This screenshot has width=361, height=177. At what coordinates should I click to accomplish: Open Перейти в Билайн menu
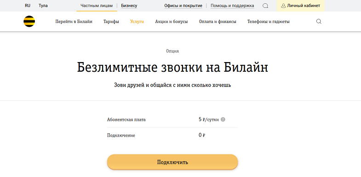click(x=74, y=22)
